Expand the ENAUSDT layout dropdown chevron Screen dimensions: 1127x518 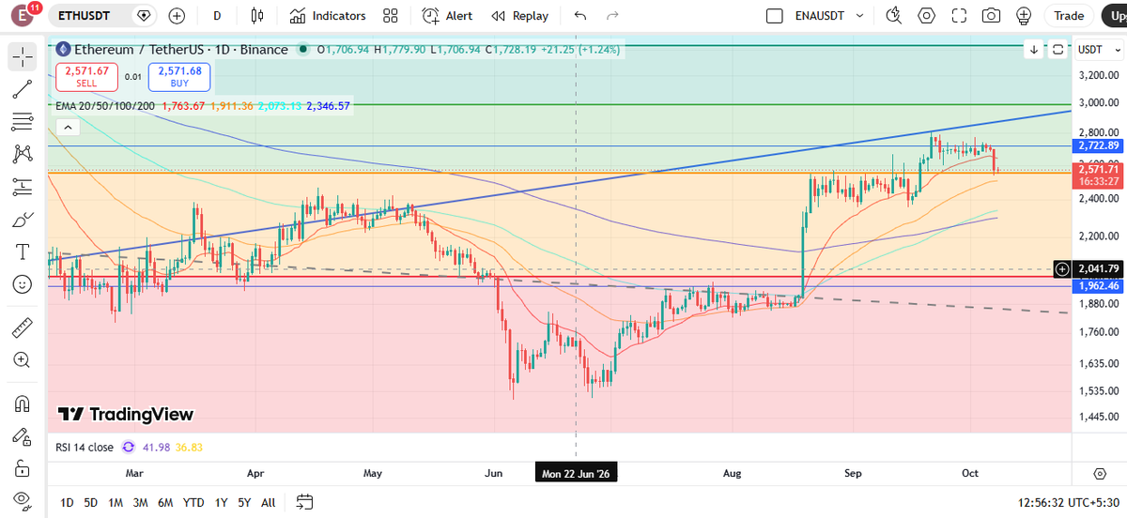click(x=859, y=16)
